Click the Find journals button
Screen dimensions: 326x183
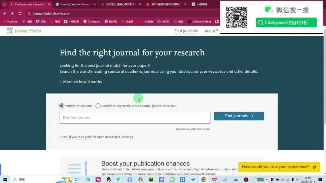pyautogui.click(x=239, y=116)
